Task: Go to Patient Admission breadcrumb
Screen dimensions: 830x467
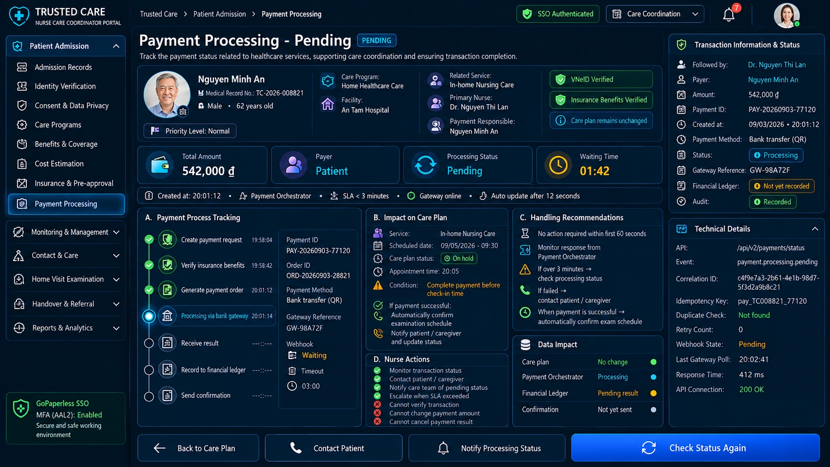Action: point(219,14)
